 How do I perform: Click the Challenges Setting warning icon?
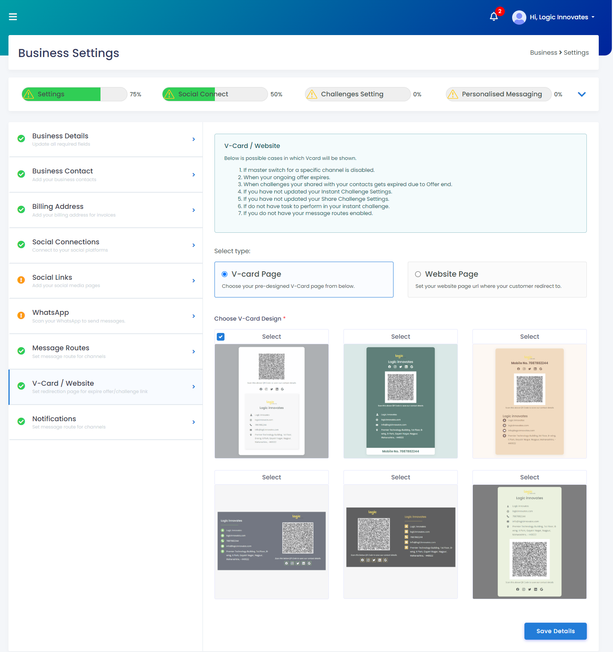[x=312, y=94]
